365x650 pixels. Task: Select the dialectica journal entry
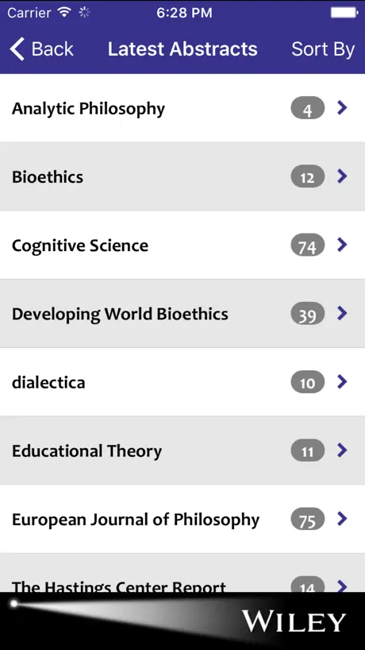[182, 381]
